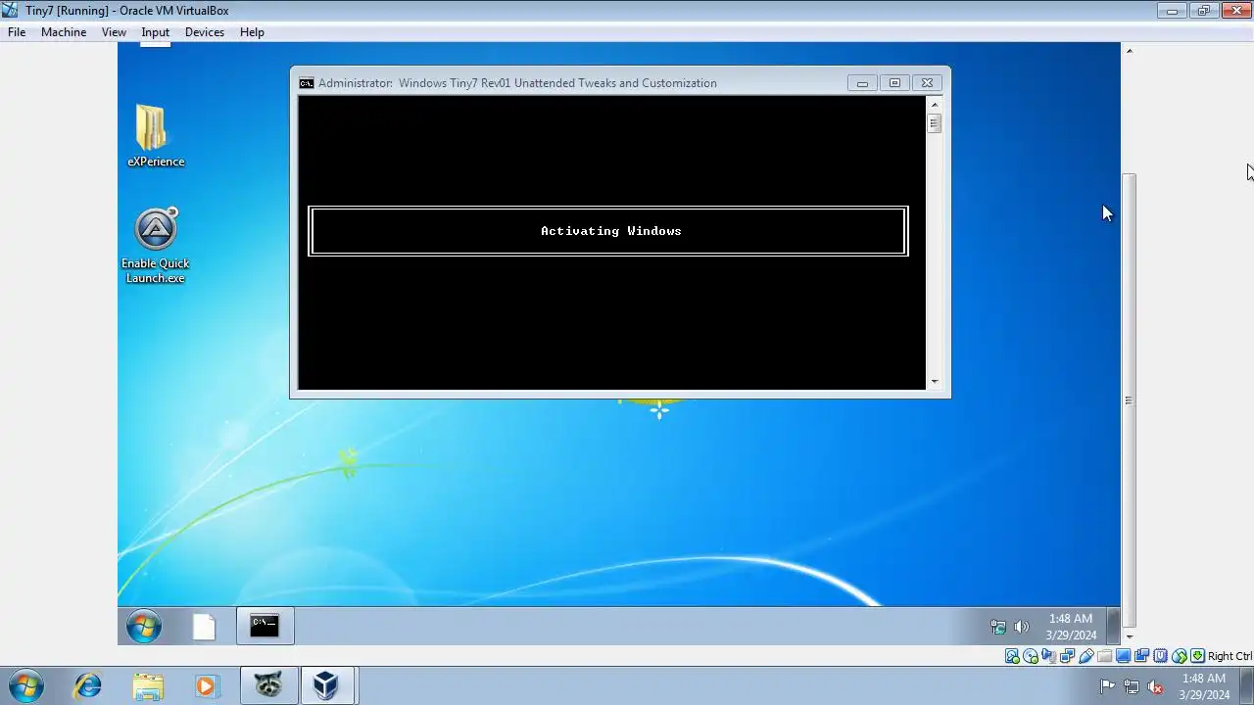This screenshot has height=705, width=1254.
Task: Click the Right Ctrl host key label
Action: coord(1230,656)
